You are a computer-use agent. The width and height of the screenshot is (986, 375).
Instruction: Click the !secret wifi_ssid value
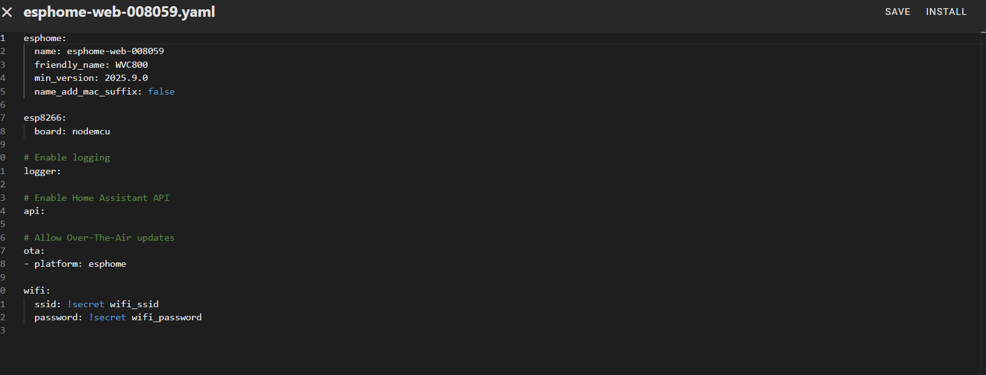(113, 304)
